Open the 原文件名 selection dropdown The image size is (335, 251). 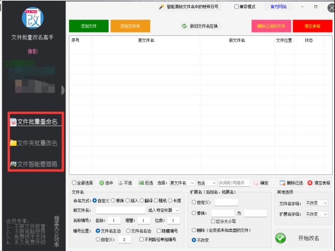click(x=182, y=183)
